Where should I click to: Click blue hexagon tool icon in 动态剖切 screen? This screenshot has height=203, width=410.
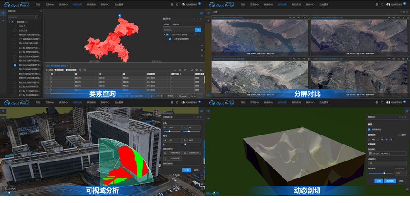point(407,111)
